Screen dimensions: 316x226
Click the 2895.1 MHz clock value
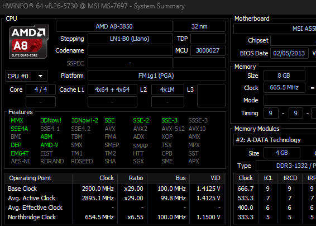[x=98, y=198]
